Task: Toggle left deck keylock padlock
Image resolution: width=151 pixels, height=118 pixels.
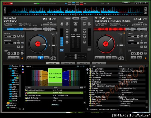Action: 56,33
